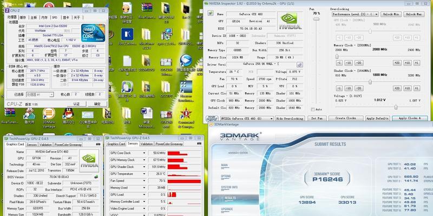Select SYSTEM INFO in 3DMark Vantage menu
The image size is (433, 216).
click(x=229, y=187)
